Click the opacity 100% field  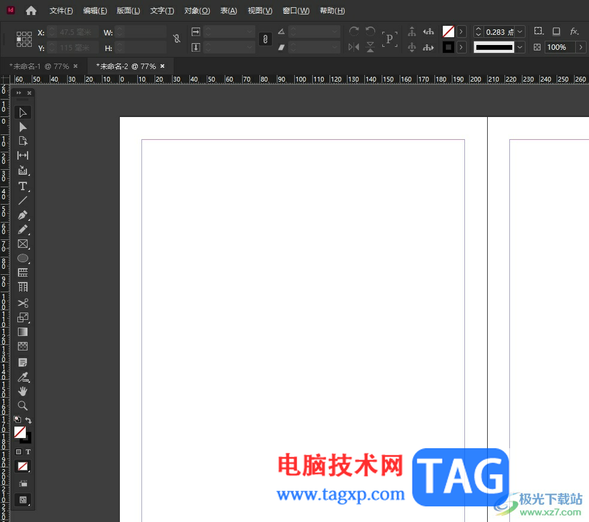tap(560, 47)
